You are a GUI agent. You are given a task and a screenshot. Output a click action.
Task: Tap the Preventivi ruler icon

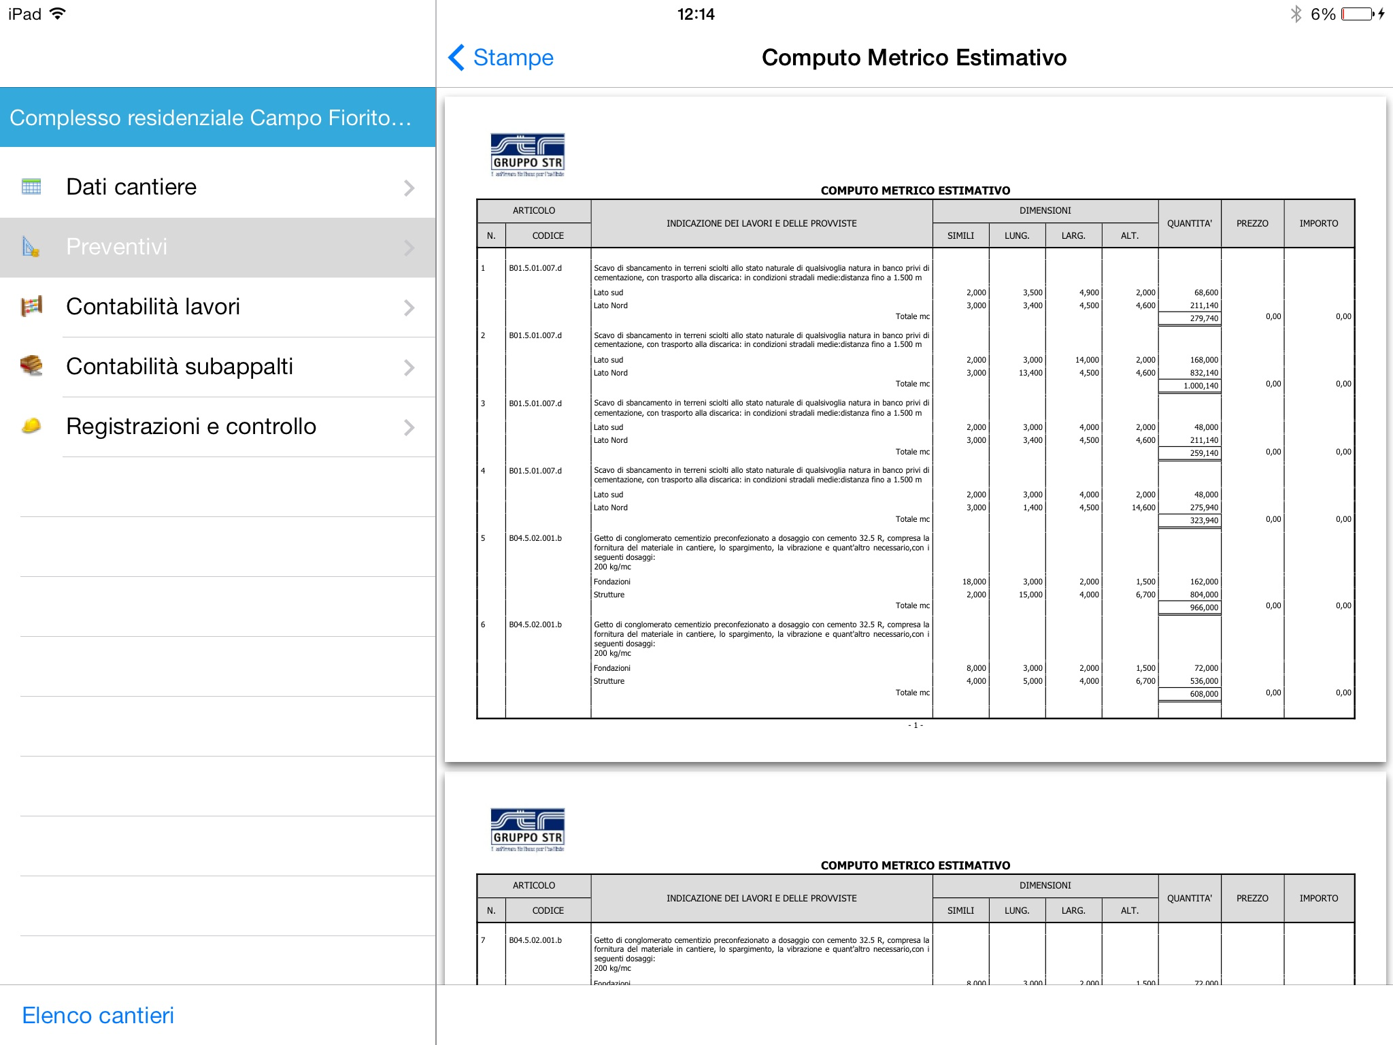coord(31,246)
